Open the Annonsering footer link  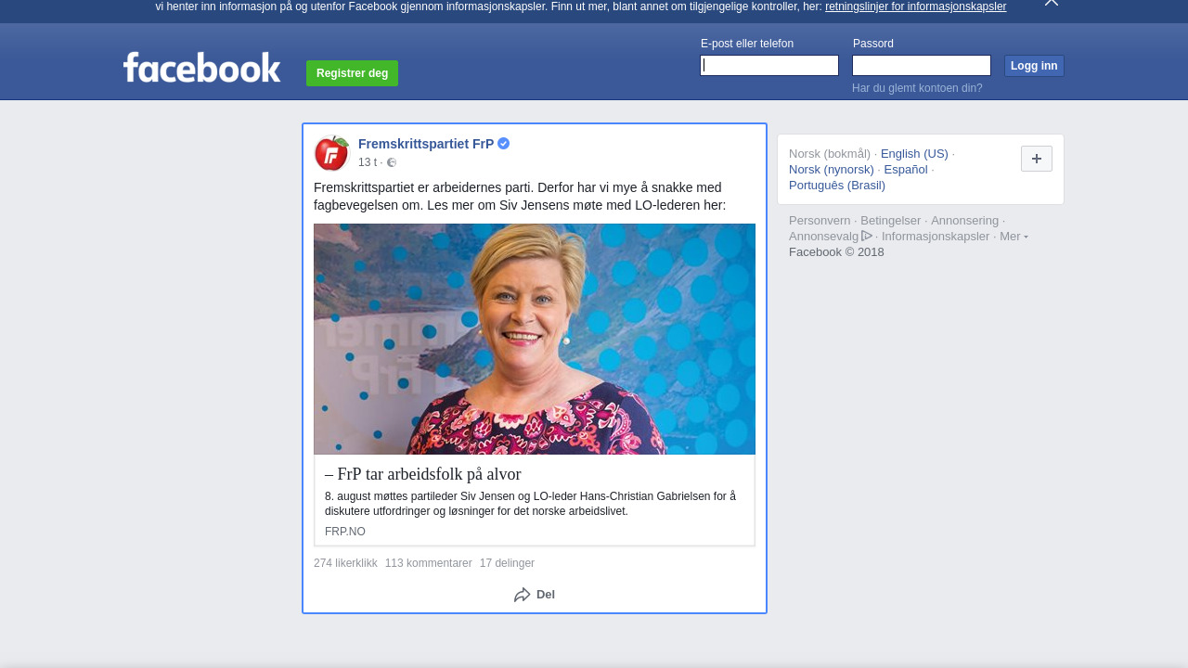(x=965, y=221)
